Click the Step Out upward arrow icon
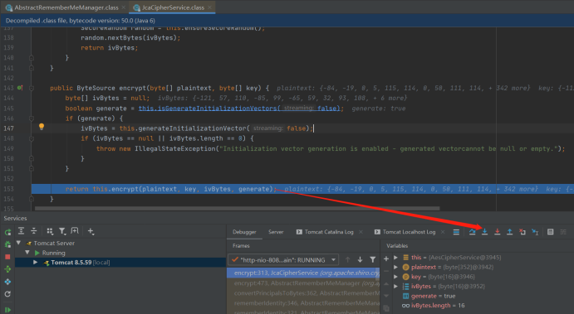Screen dimensions: 574x314 [x=509, y=232]
